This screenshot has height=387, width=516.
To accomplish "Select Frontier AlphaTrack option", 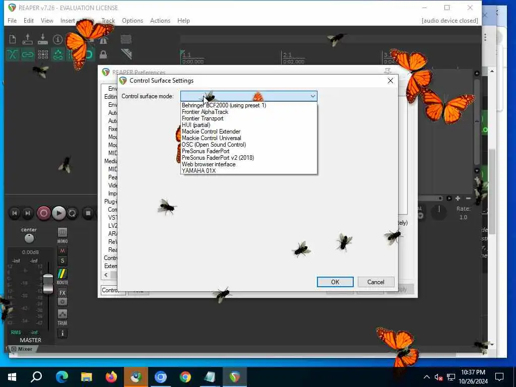I will tap(249, 112).
